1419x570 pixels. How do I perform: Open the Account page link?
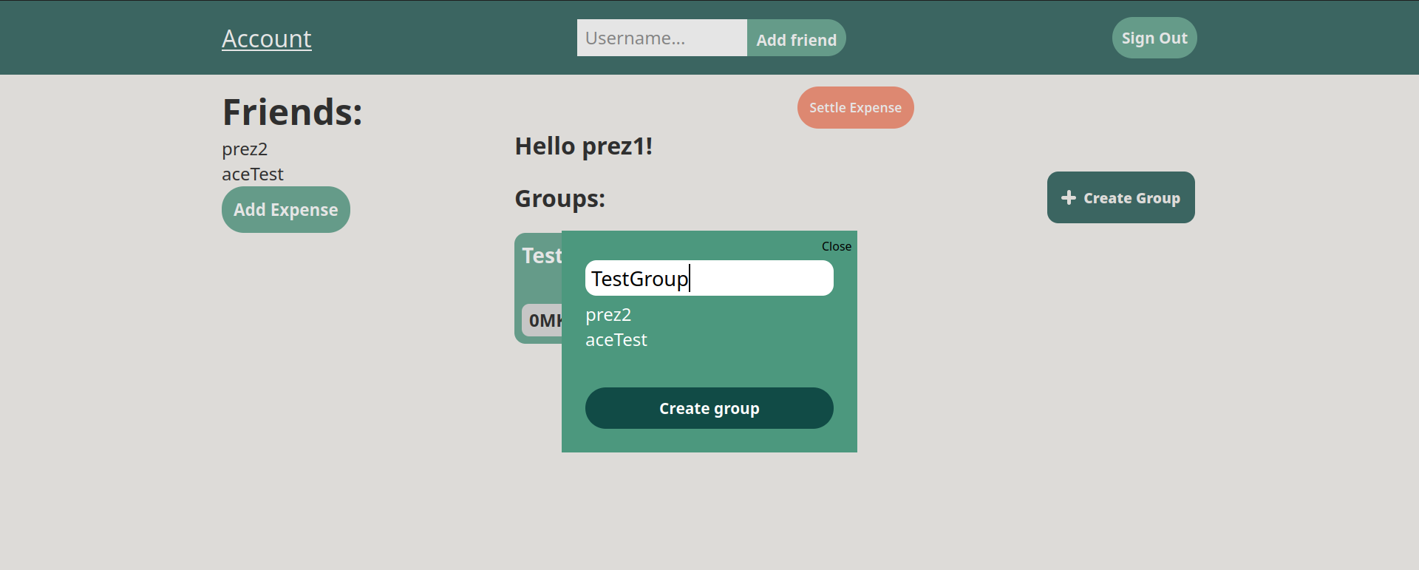[266, 38]
